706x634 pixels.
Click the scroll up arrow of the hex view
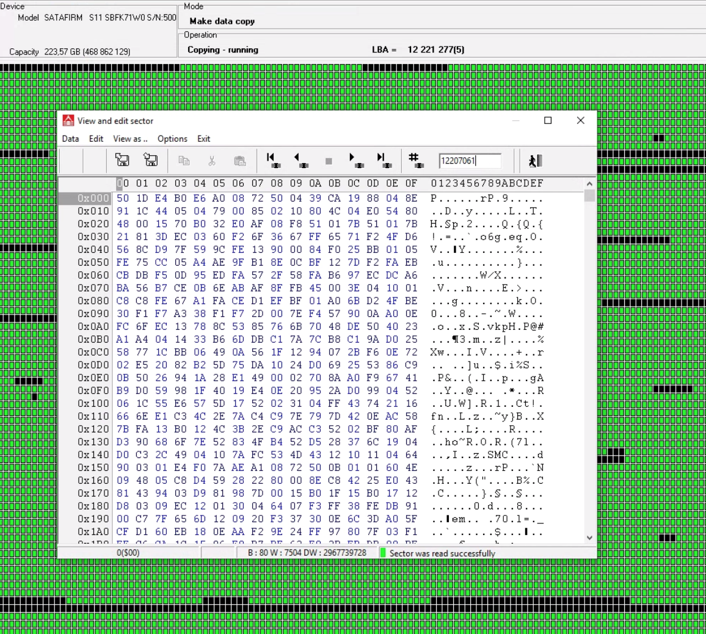click(589, 184)
